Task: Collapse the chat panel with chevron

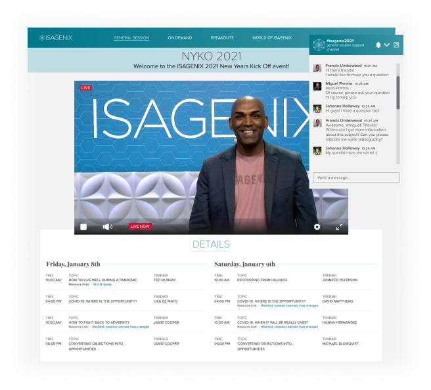Action: [x=387, y=45]
